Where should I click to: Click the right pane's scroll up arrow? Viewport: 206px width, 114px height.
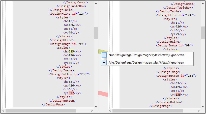tap(203, 4)
